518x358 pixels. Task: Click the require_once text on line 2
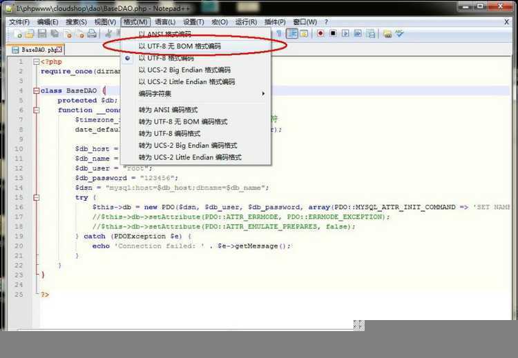66,72
